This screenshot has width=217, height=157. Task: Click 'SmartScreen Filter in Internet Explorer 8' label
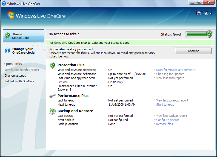[77, 88]
